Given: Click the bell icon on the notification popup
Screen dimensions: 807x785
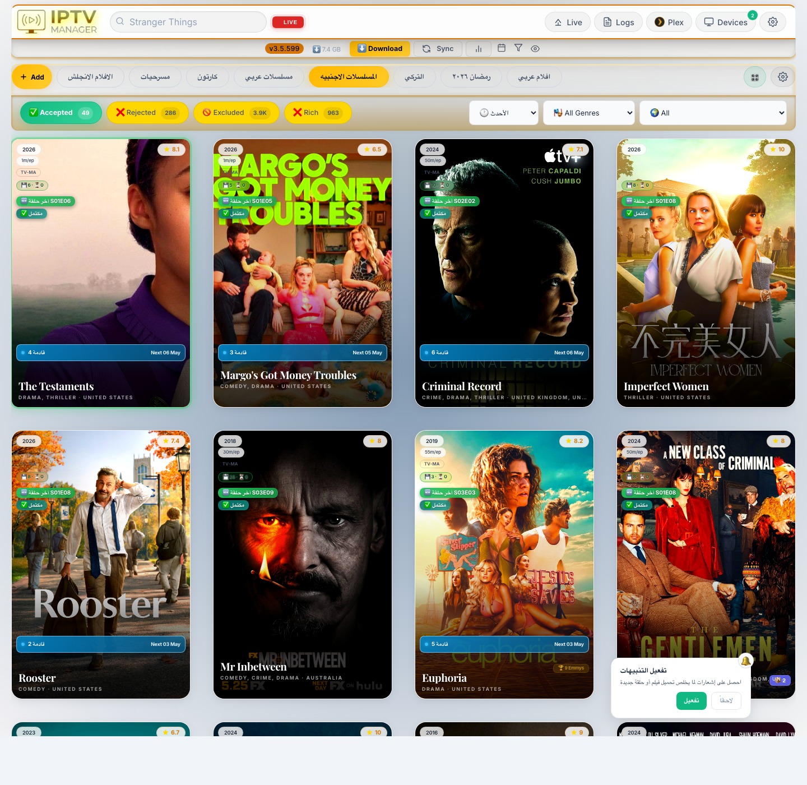Looking at the screenshot, I should pos(746,661).
